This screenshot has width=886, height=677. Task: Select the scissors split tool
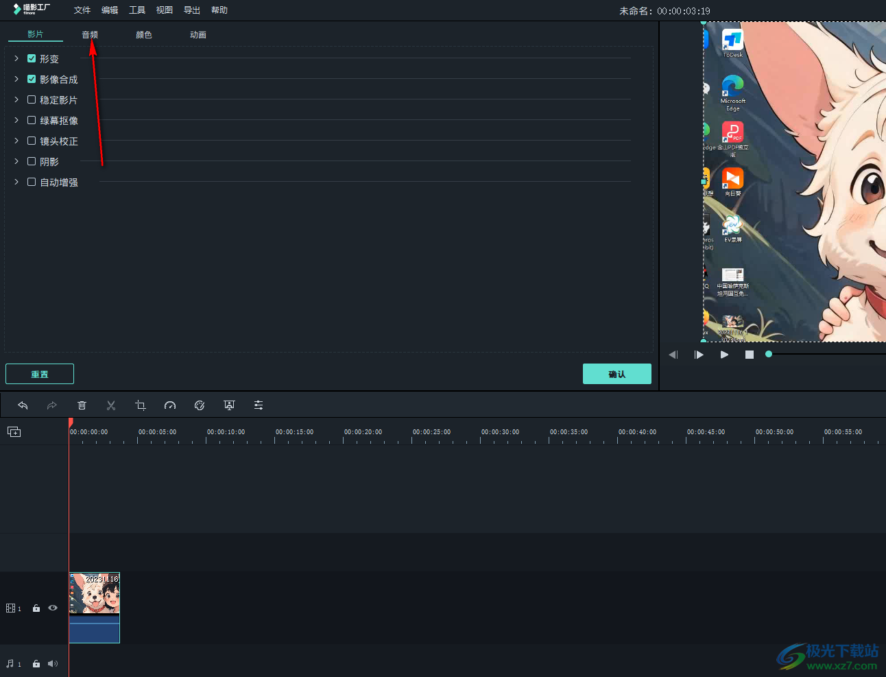tap(111, 405)
